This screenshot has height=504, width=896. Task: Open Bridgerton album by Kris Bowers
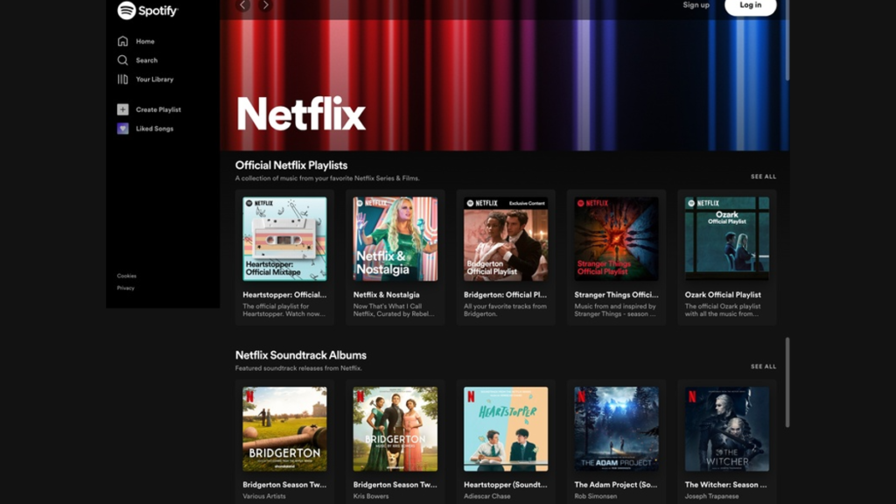(x=395, y=429)
